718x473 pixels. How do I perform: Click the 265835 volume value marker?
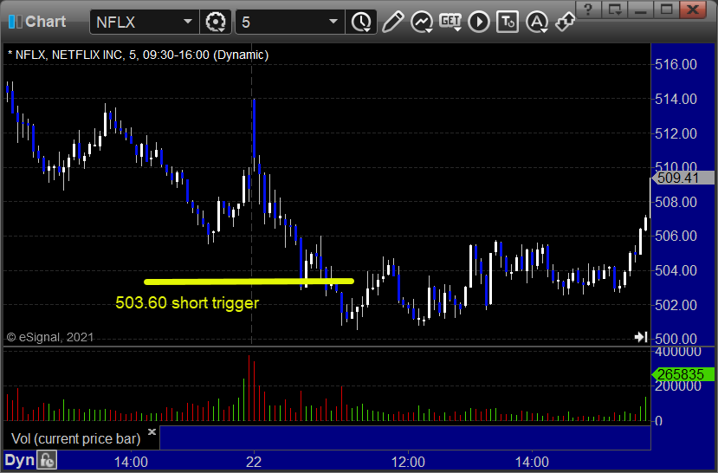(682, 374)
